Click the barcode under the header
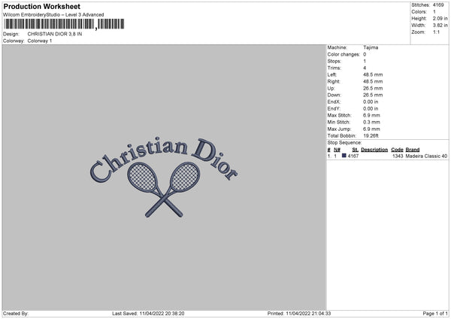The height and width of the screenshot is (319, 451). click(64, 24)
